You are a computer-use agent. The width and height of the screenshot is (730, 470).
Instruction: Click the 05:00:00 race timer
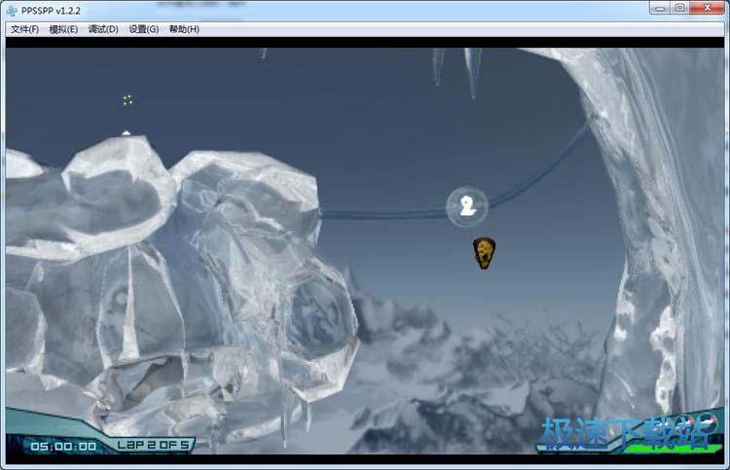point(63,447)
